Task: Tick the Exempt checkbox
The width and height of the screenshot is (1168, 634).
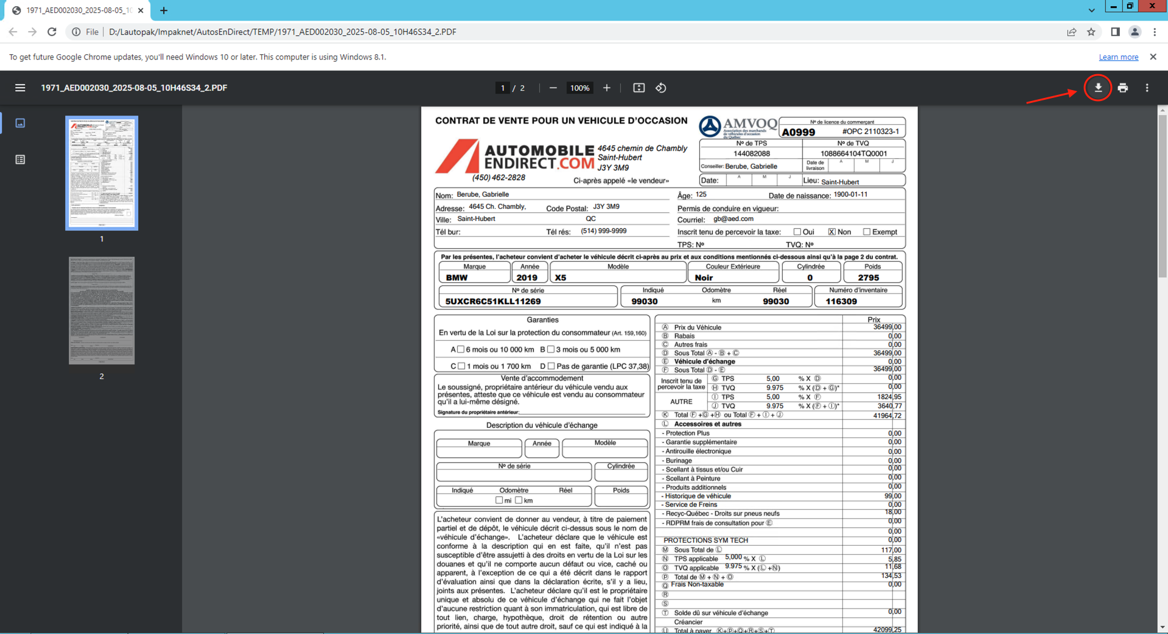Action: point(867,232)
